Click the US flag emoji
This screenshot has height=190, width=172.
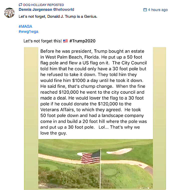tap(65, 41)
